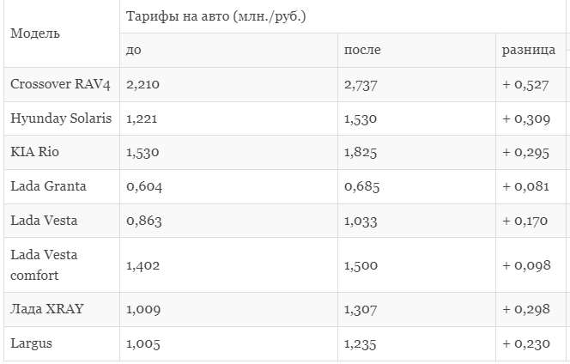Click the Lada Granta model cell
Screen dimensions: 570x364
pyautogui.click(x=48, y=186)
